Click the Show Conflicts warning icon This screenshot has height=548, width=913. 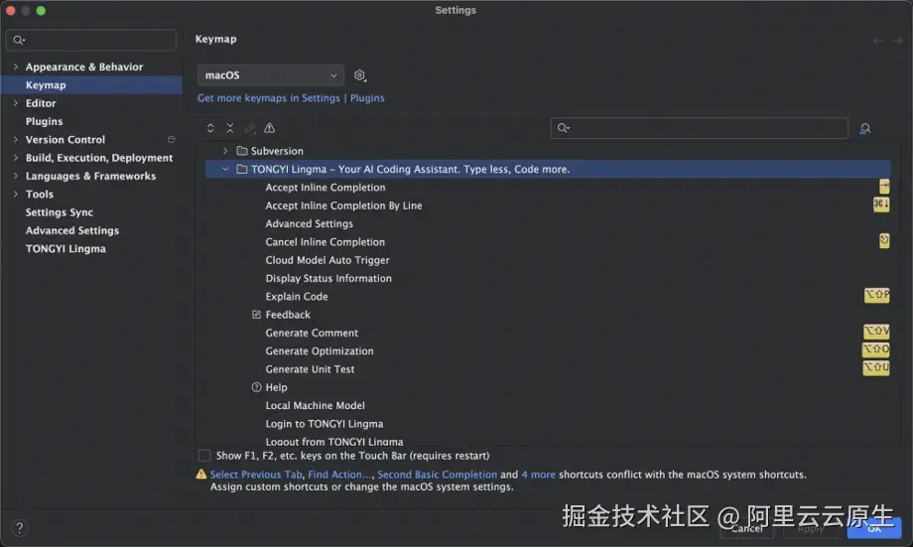pyautogui.click(x=270, y=128)
